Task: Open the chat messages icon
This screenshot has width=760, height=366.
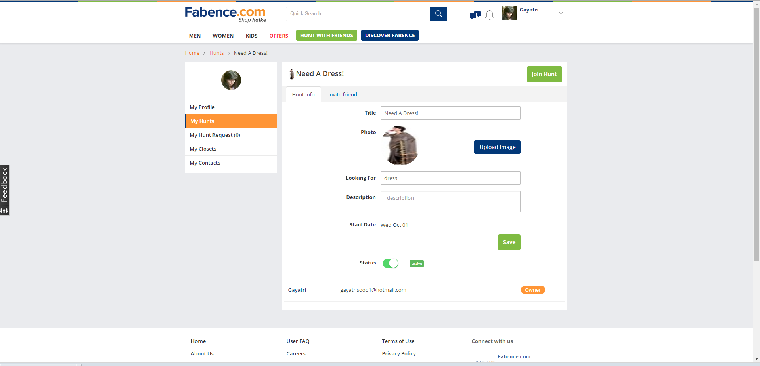Action: coord(475,15)
